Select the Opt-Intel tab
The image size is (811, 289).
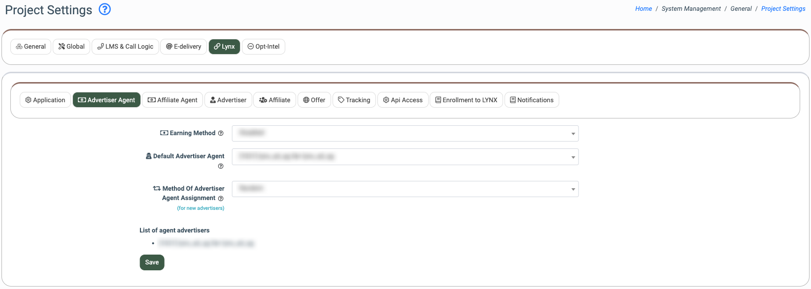(x=264, y=47)
